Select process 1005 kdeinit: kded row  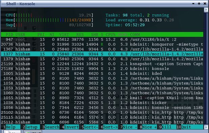click(102, 73)
